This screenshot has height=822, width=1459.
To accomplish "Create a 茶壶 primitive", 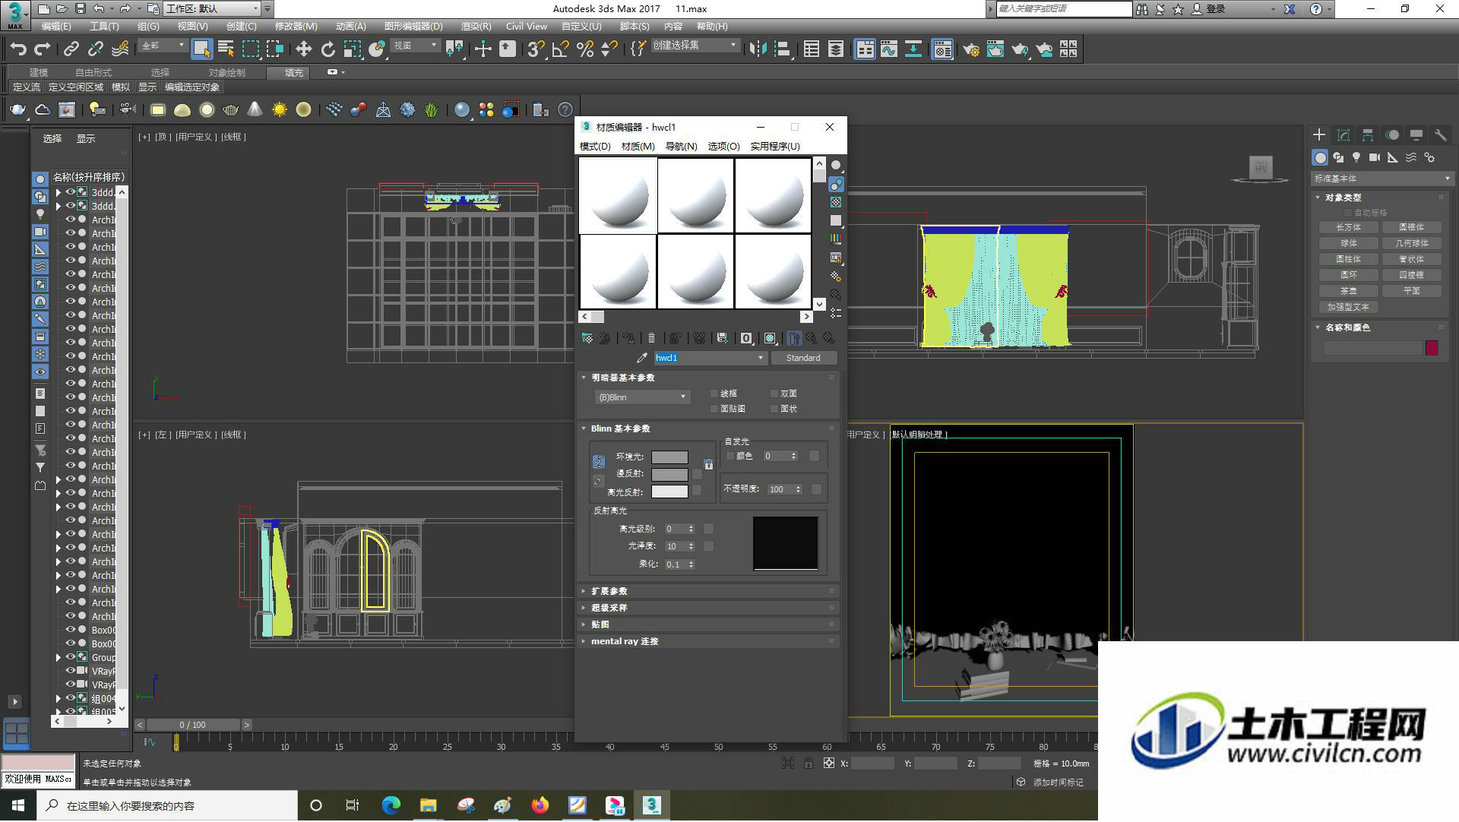I will coord(1349,291).
